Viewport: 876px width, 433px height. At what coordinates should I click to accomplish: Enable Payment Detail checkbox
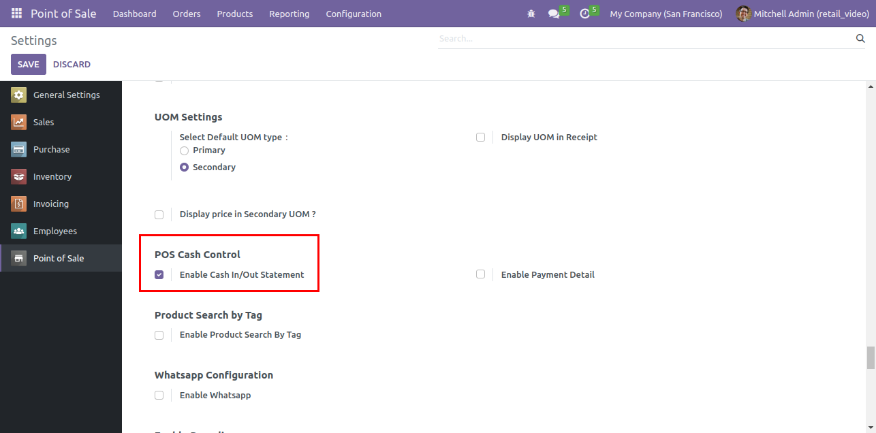480,274
